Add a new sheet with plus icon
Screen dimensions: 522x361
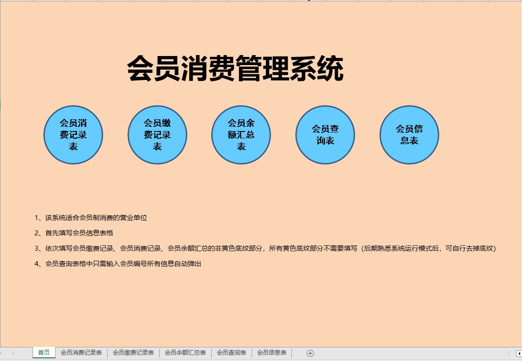tap(310, 353)
